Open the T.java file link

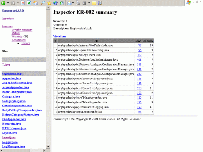pyautogui.click(x=6, y=65)
